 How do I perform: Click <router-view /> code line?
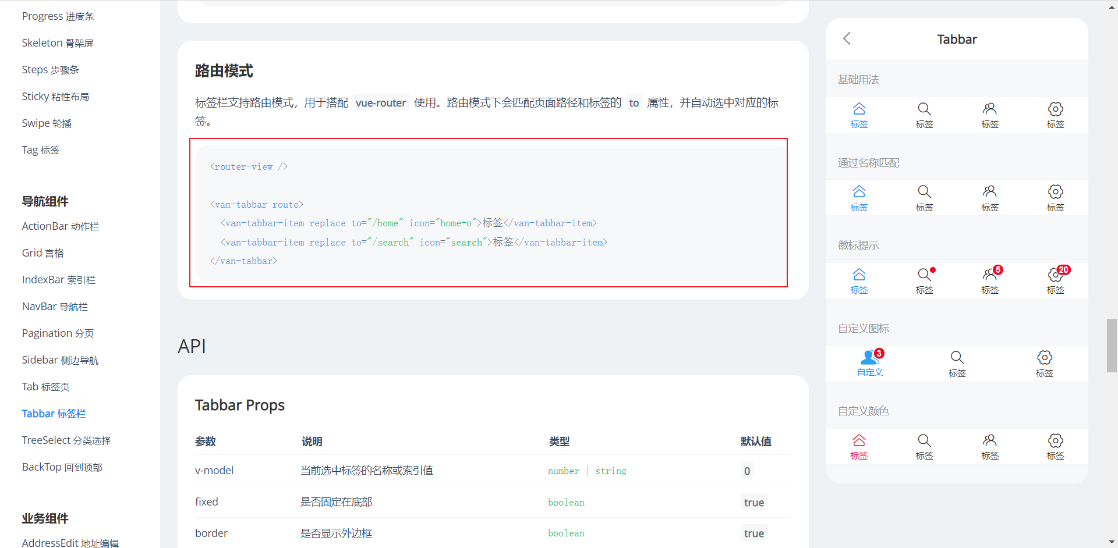(x=249, y=166)
